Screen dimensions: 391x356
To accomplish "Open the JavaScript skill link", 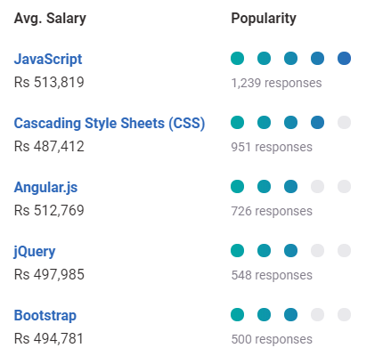I will (48, 59).
